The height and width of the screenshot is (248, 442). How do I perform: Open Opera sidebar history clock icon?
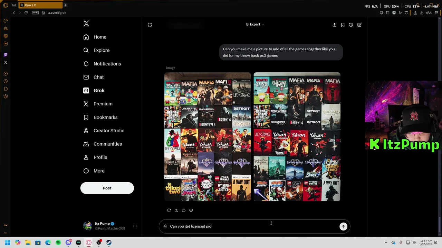click(6, 81)
